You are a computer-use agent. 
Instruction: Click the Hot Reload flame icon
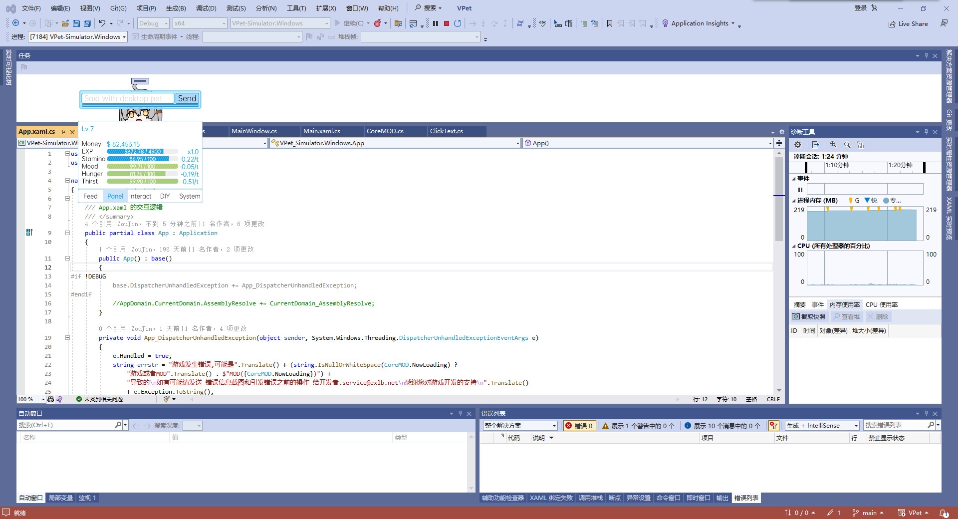[378, 23]
